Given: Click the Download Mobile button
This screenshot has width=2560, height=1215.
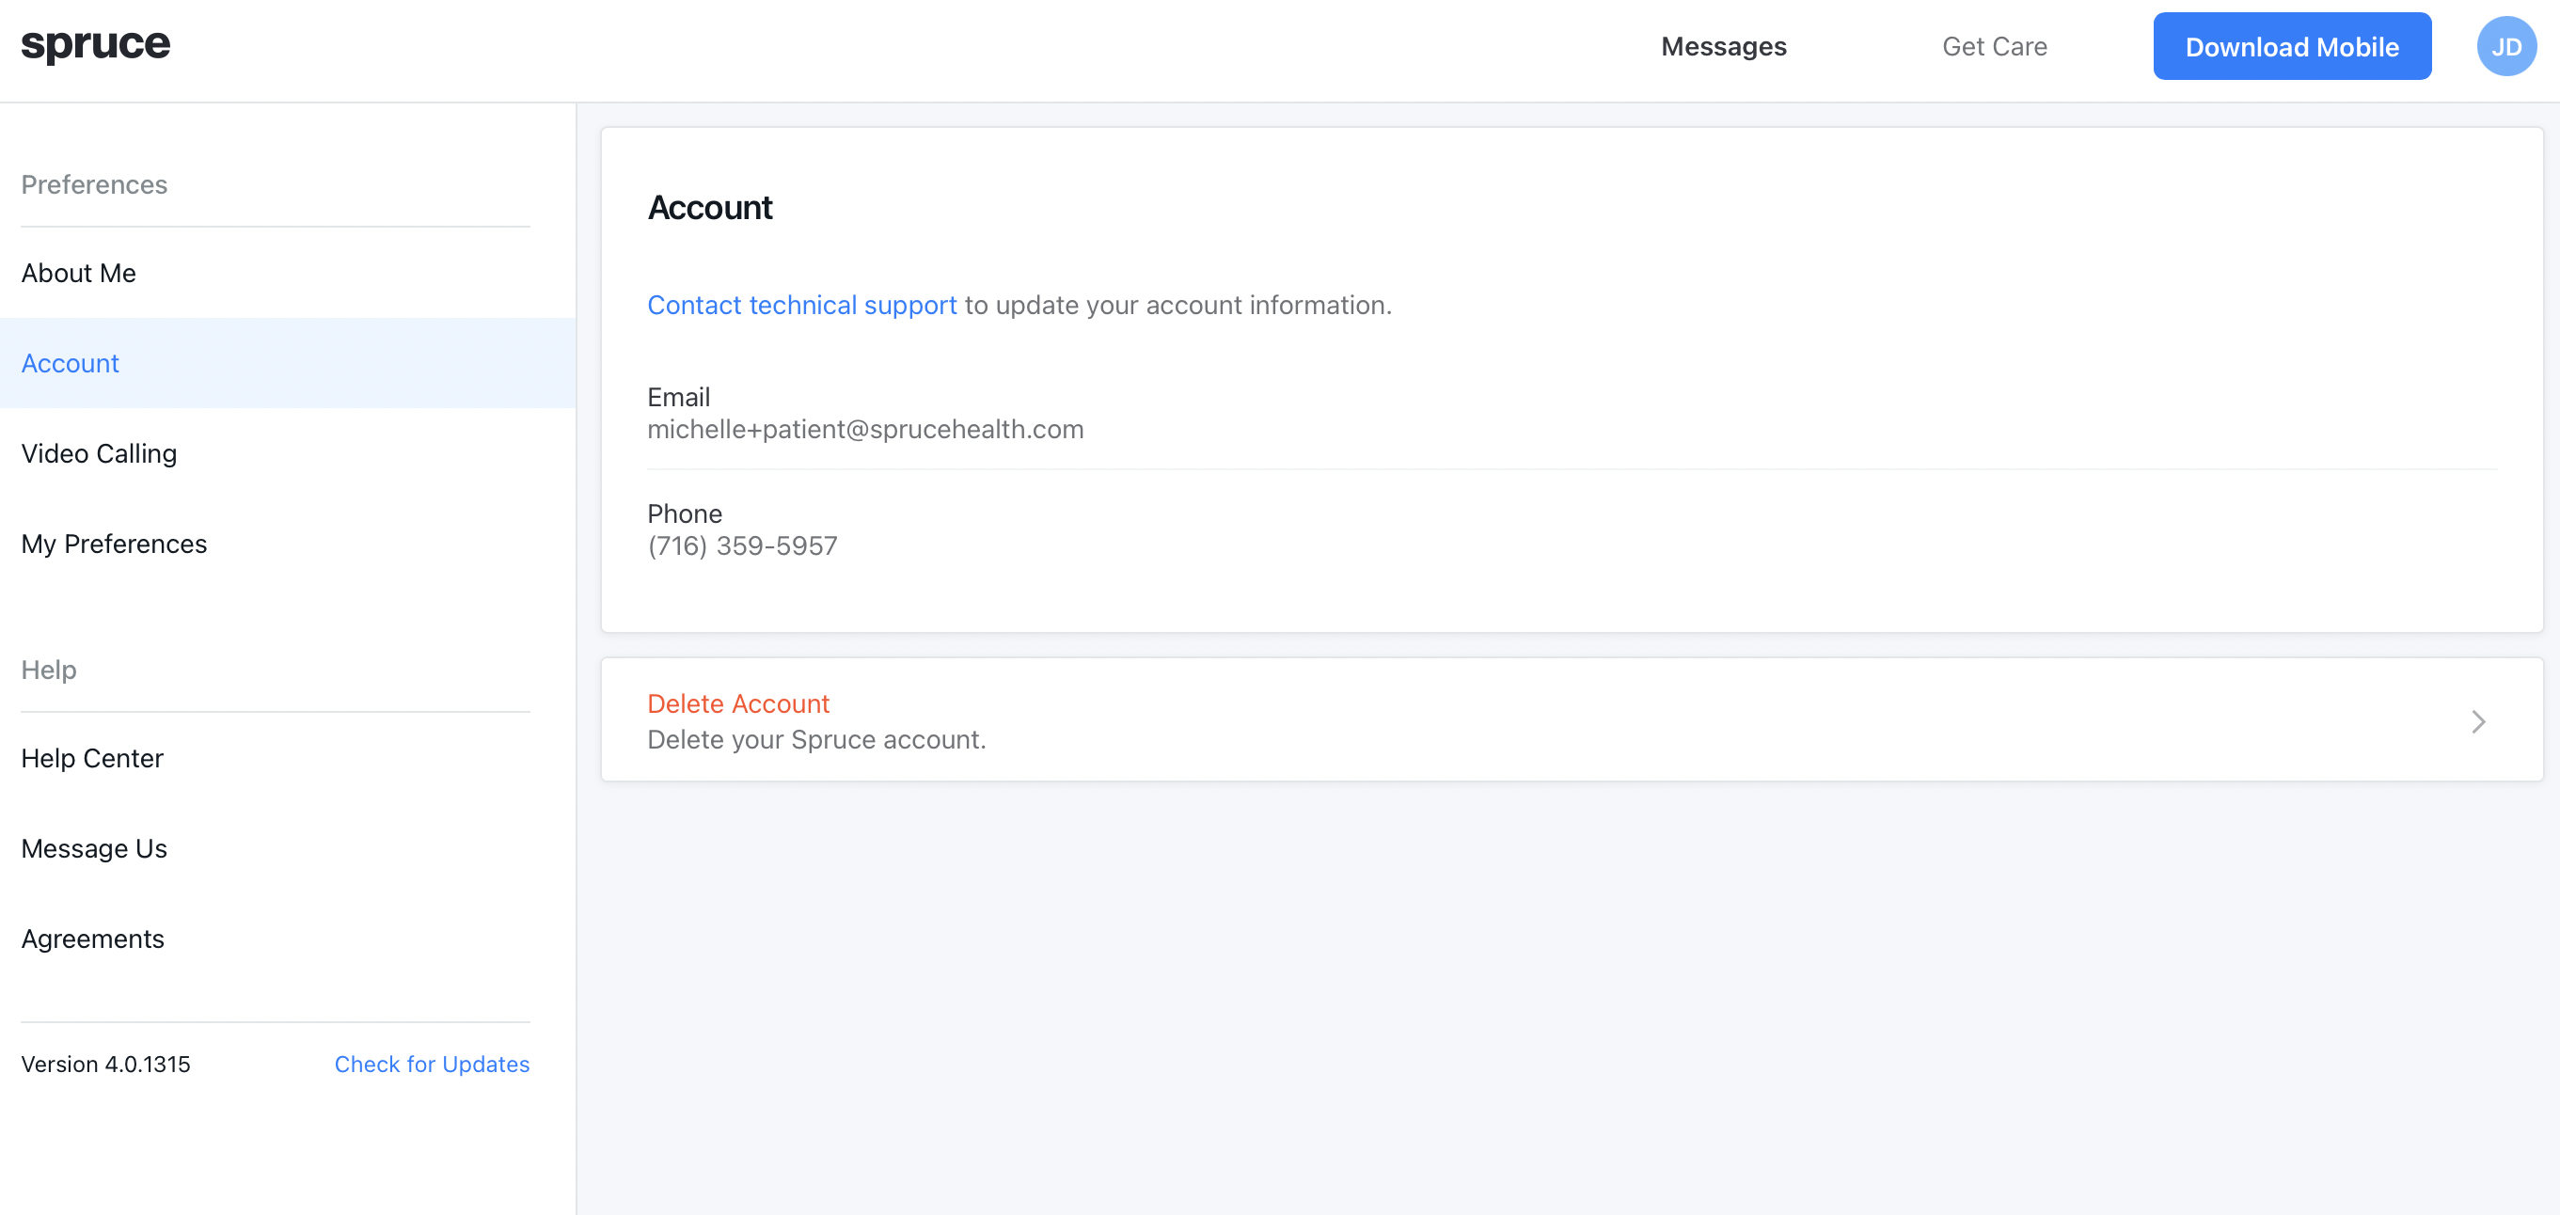Looking at the screenshot, I should (2292, 46).
